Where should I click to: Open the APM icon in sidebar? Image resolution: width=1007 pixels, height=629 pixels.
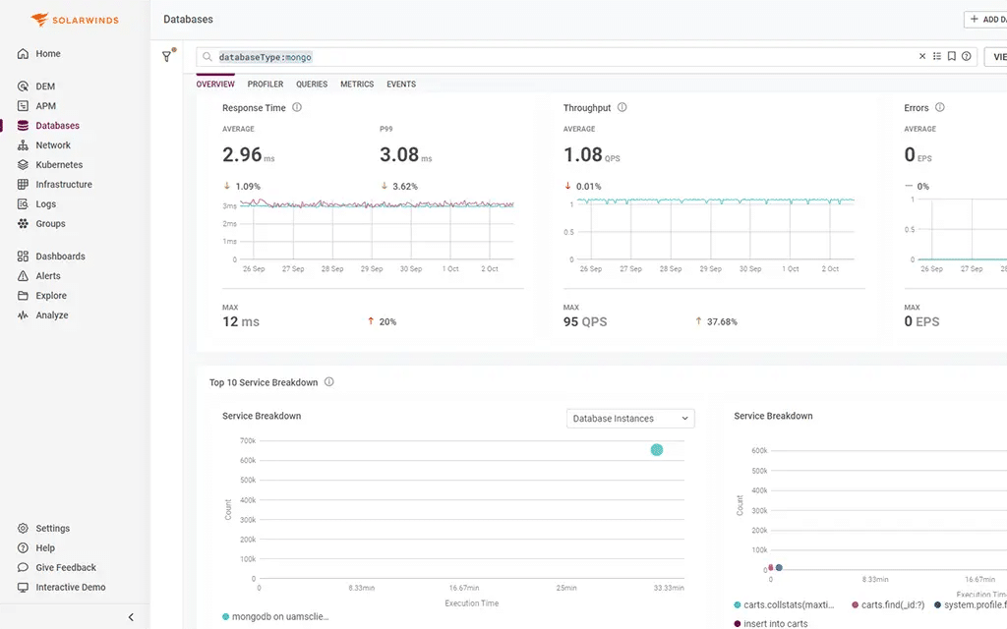click(x=24, y=106)
